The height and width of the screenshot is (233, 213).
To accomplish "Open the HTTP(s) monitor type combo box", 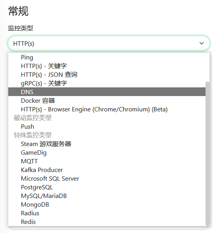I will pyautogui.click(x=109, y=43).
